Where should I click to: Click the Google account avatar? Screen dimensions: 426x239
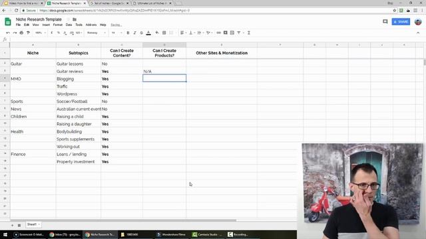418,22
